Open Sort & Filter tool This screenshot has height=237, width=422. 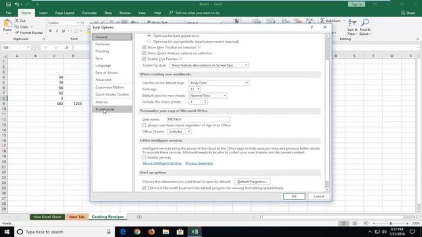coord(352,27)
